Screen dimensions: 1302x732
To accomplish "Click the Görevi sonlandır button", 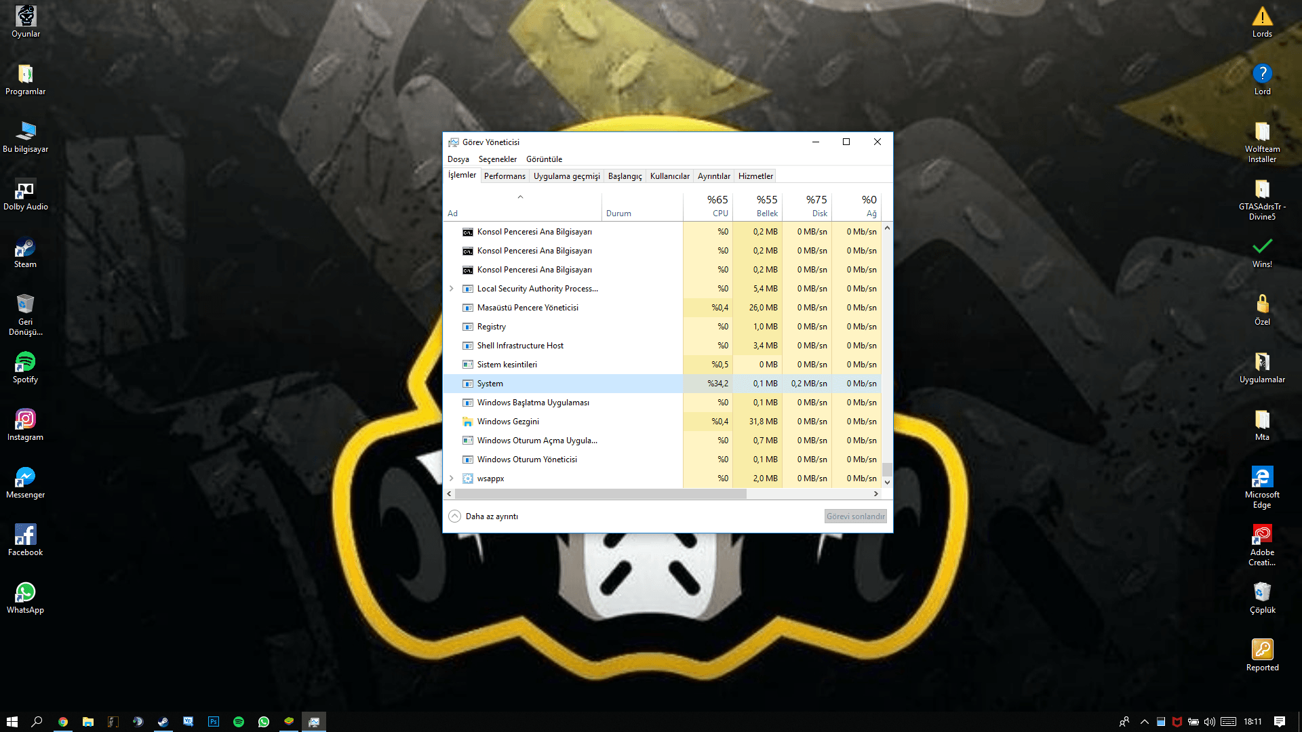I will (x=856, y=516).
